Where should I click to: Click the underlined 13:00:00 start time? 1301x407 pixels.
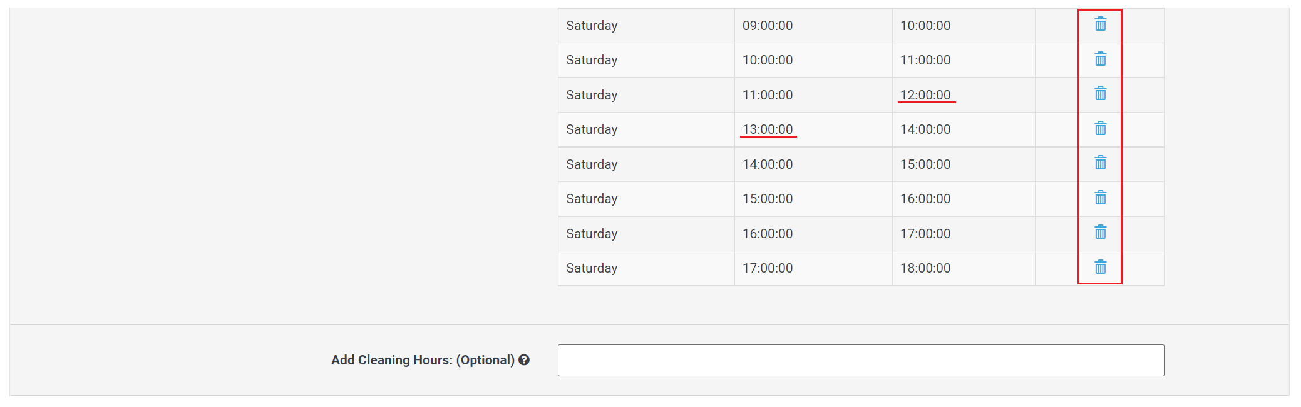click(768, 129)
